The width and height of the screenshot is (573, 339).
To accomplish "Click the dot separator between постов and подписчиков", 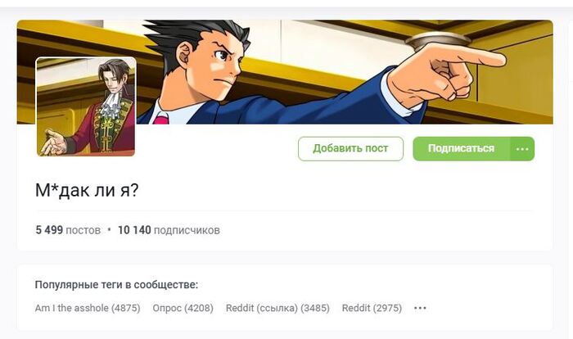I will pyautogui.click(x=109, y=230).
